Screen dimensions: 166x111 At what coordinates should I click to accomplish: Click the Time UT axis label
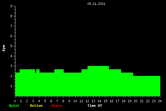[x=95, y=106]
